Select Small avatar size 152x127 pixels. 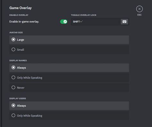[x=69, y=50]
